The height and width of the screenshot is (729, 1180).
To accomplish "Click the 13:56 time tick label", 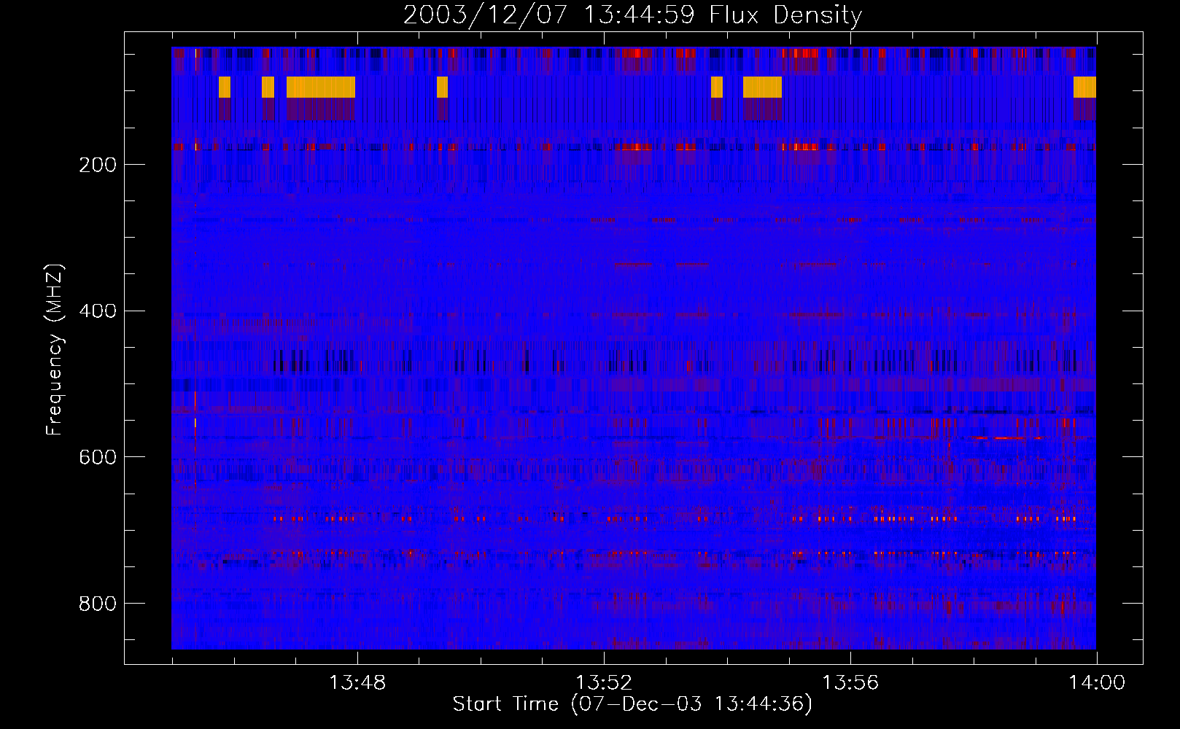I will 850,683.
